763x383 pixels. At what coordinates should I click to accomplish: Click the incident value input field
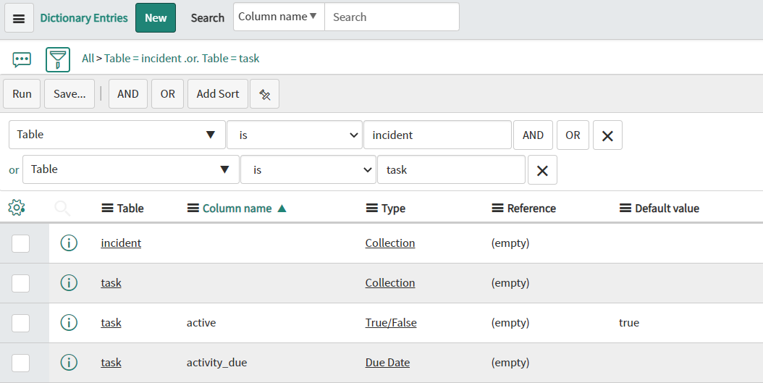click(x=437, y=135)
